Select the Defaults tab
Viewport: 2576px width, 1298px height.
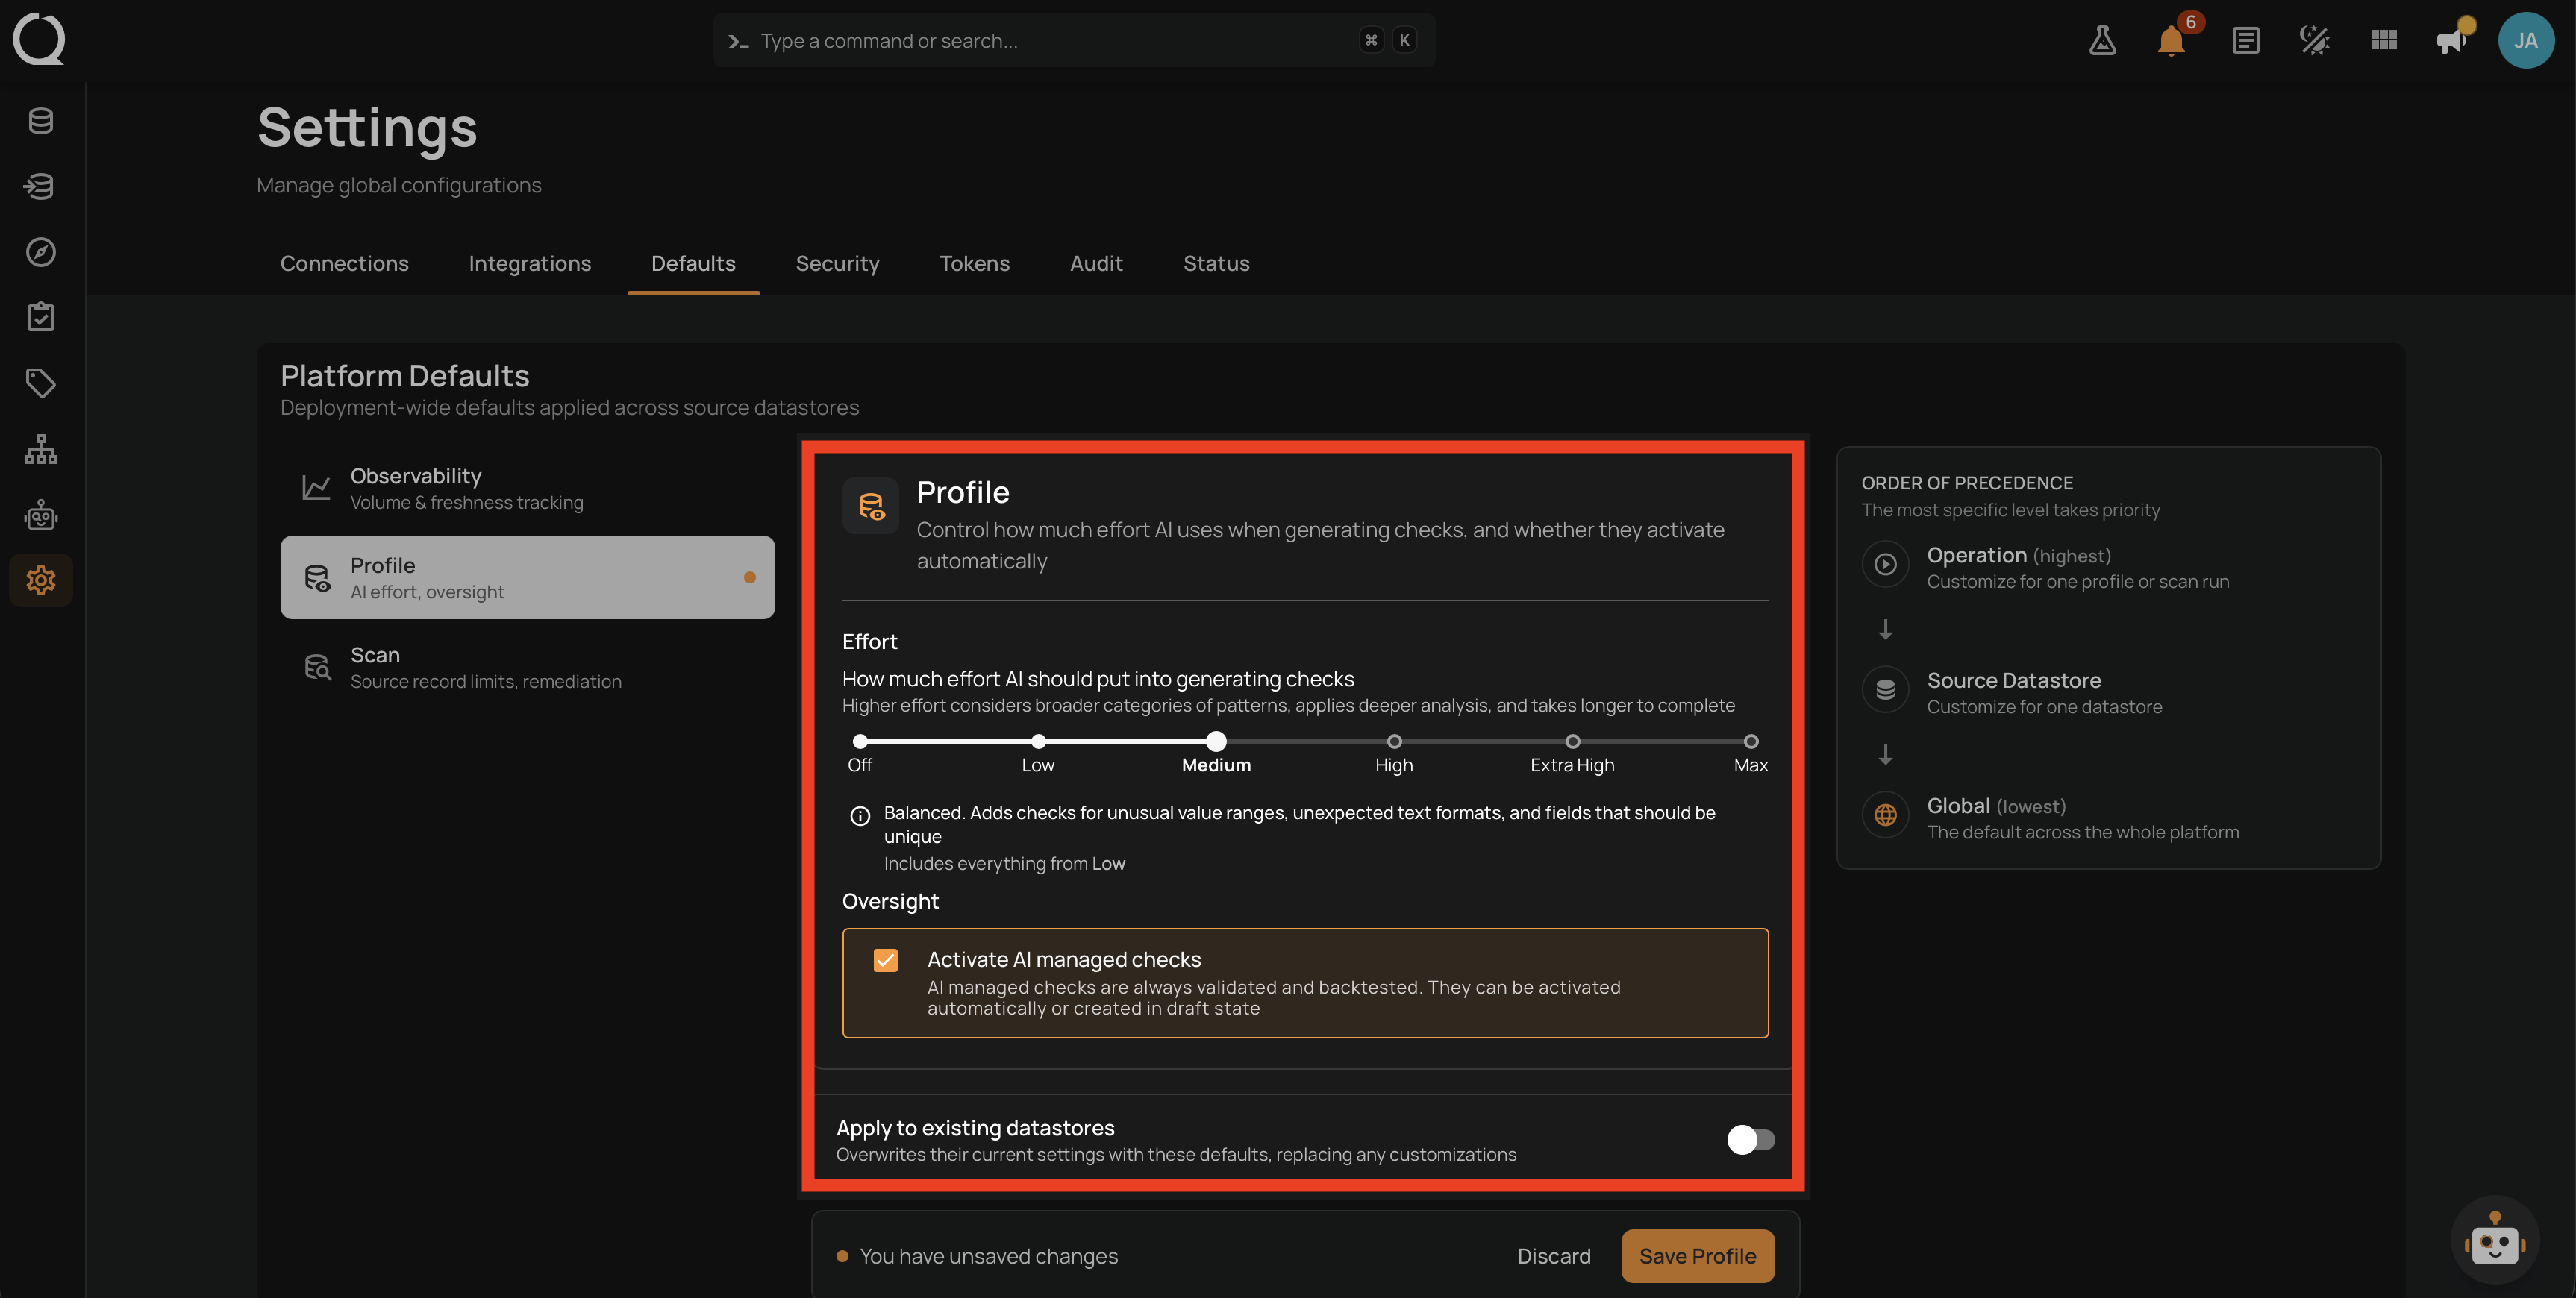693,263
